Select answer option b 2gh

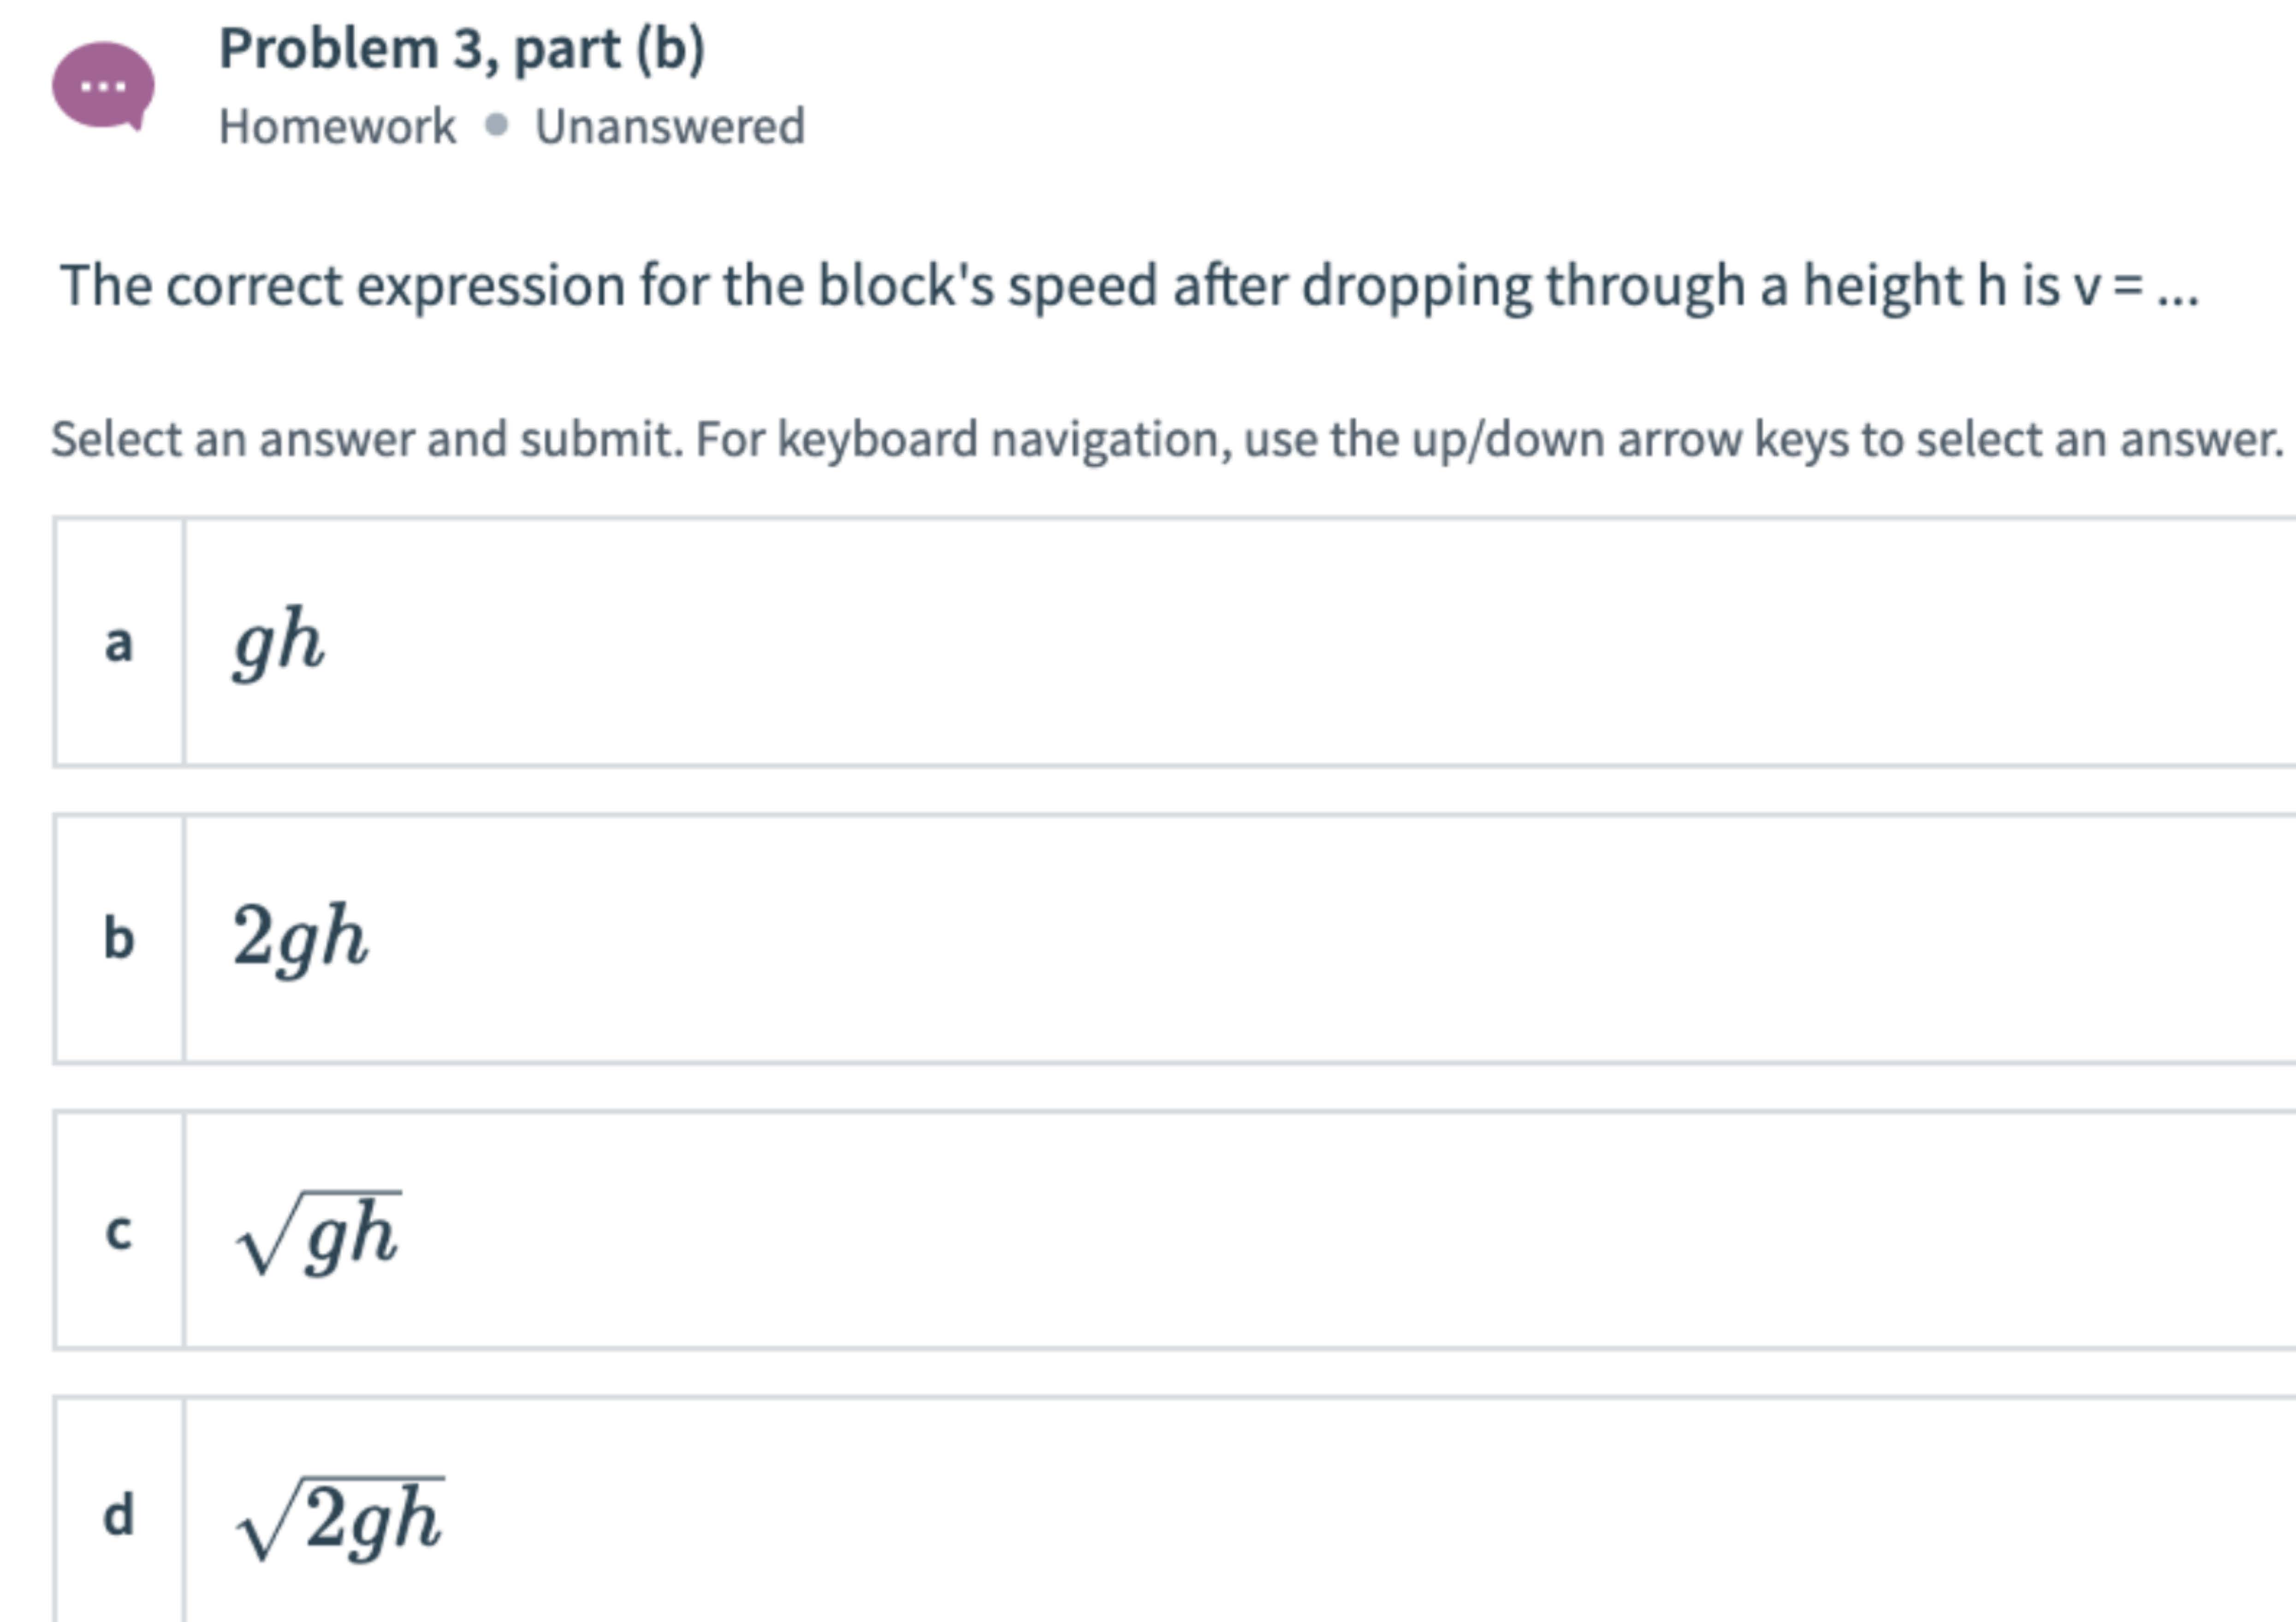(1175, 939)
